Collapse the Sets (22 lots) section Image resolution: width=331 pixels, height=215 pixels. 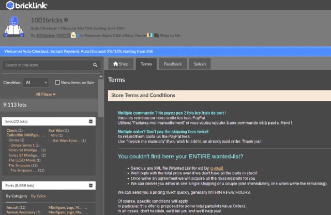click(x=91, y=121)
